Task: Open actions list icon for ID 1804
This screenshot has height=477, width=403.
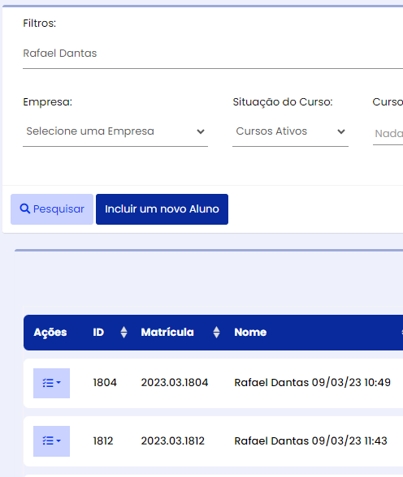Action: (x=51, y=383)
